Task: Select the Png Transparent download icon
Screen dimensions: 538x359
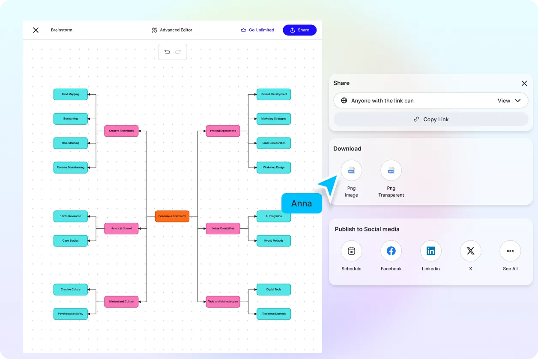Action: (x=391, y=170)
